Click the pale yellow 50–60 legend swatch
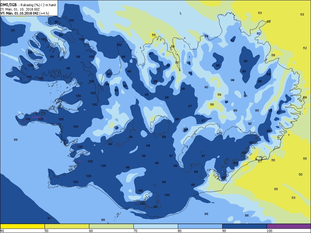The image size is (311, 233). 67,226
